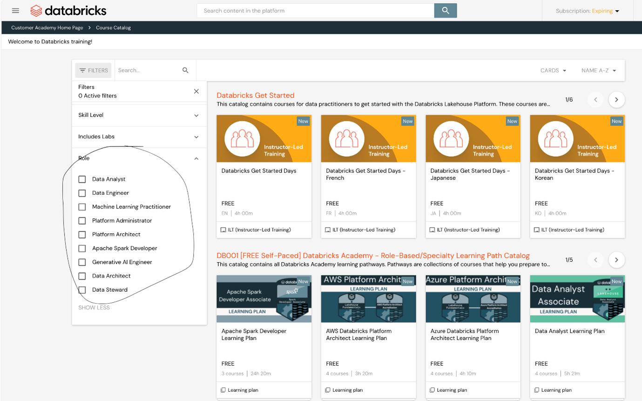Image resolution: width=642 pixels, height=401 pixels.
Task: Expand the Includes Labs filter section
Action: point(139,137)
